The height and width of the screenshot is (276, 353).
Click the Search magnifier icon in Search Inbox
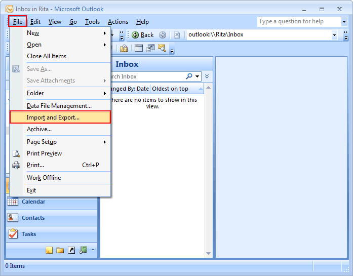189,76
